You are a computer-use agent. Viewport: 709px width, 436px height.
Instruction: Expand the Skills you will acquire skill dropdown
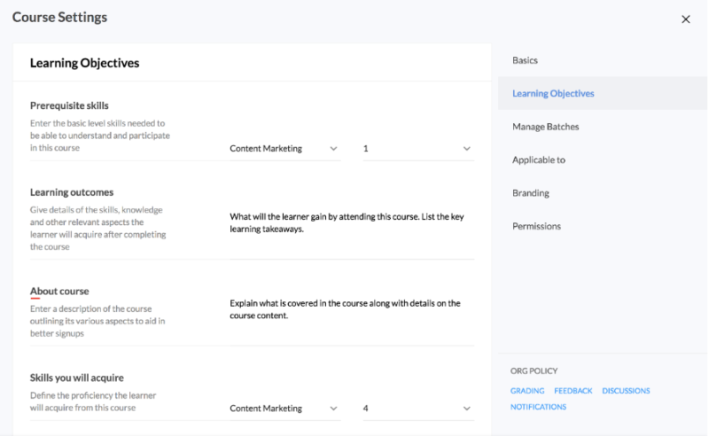[284, 409]
